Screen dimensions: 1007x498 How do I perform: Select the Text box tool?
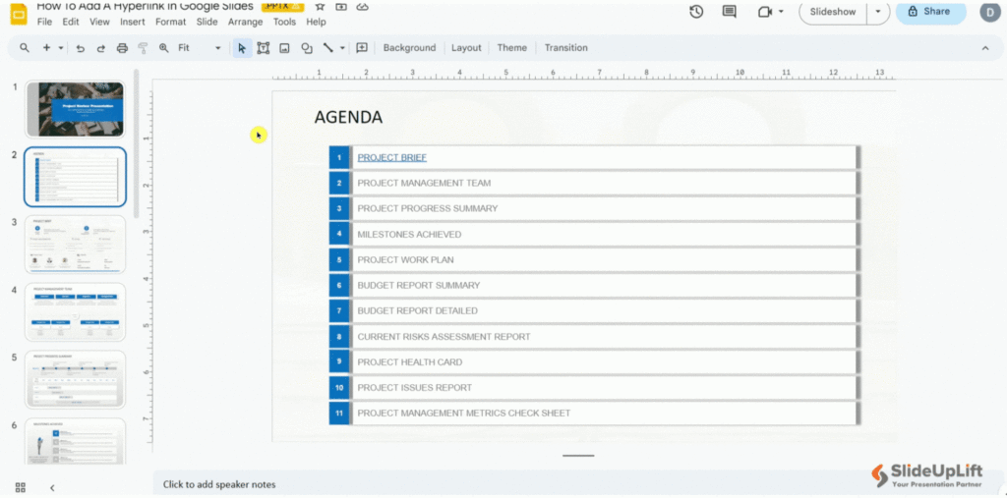click(264, 47)
